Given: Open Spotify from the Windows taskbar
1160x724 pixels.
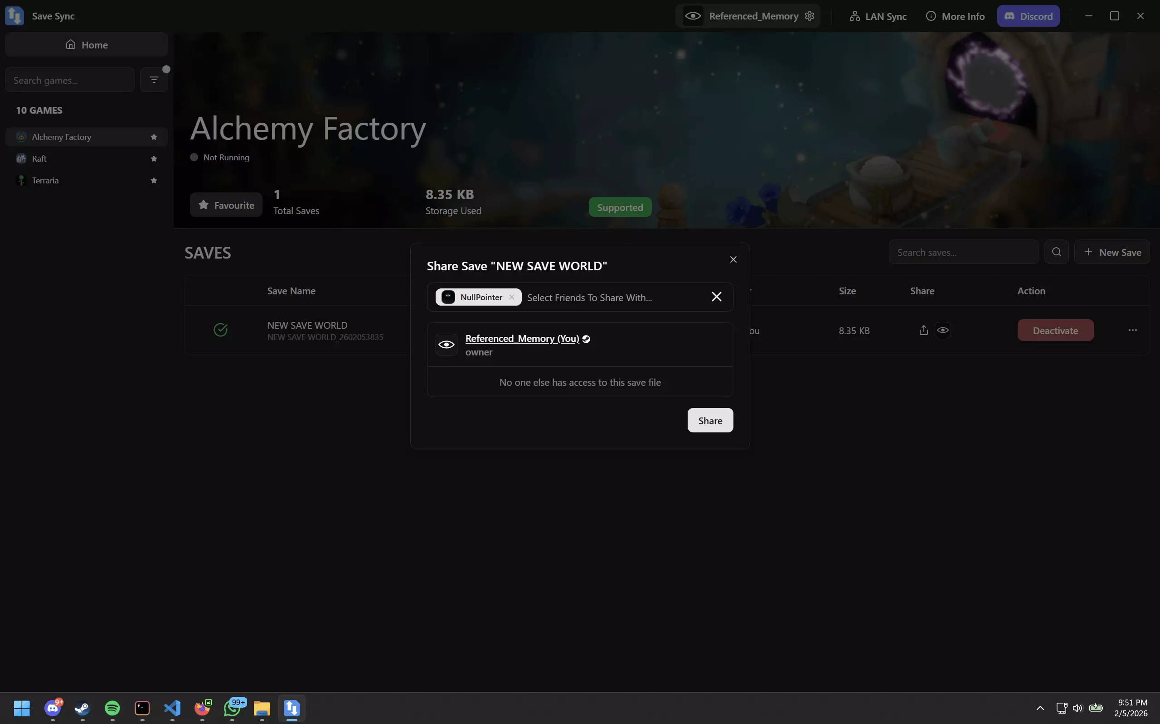Looking at the screenshot, I should [x=112, y=708].
